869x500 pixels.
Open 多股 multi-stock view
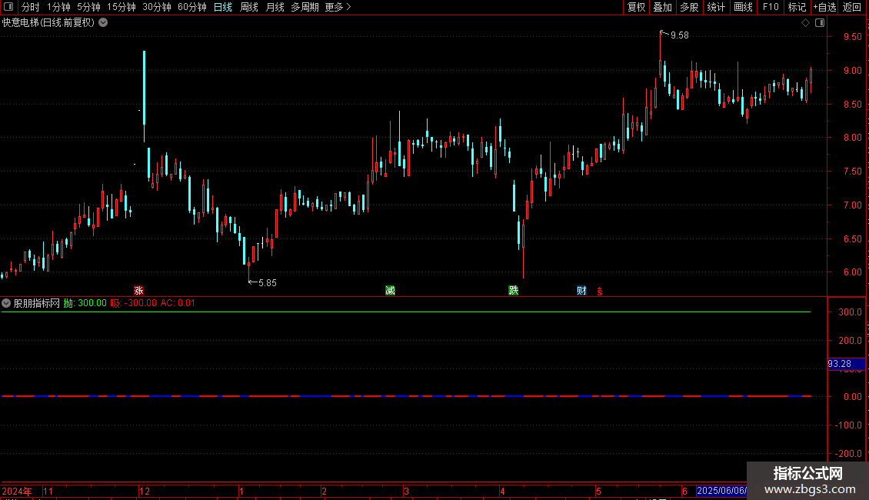tap(689, 7)
